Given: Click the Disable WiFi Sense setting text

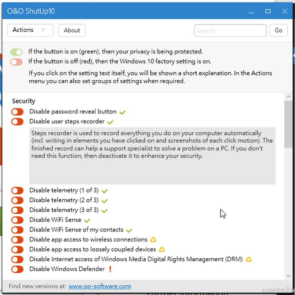Looking at the screenshot, I should coord(55,220).
